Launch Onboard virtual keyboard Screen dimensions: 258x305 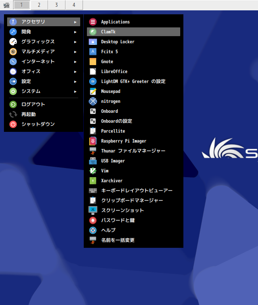133,111
